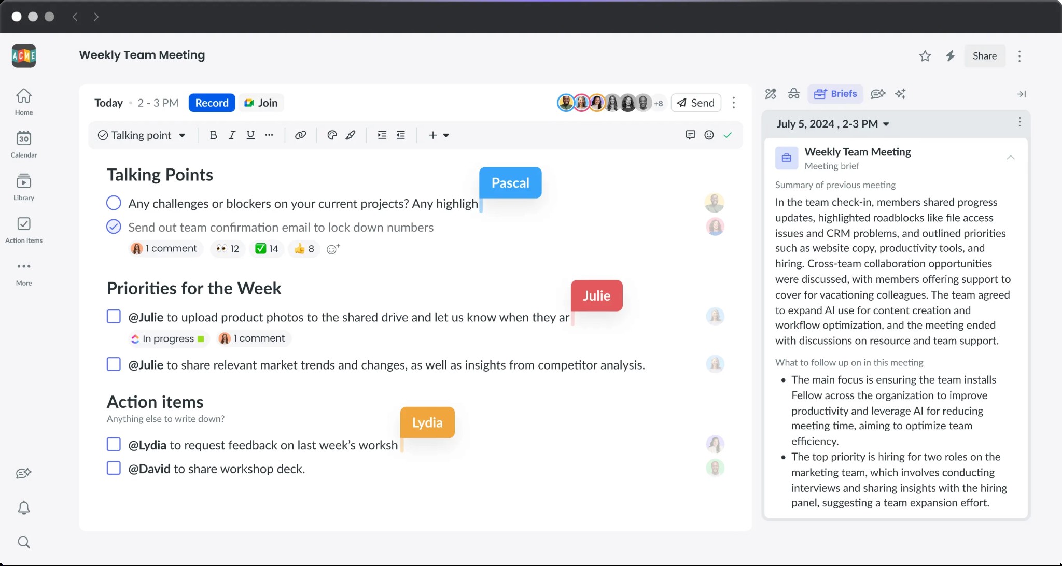The image size is (1062, 566).
Task: Select the highlighter pen icon
Action: point(351,135)
